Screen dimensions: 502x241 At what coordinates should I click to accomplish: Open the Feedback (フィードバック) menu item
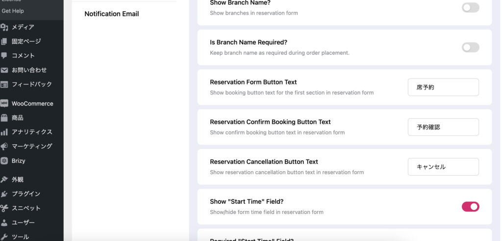(x=31, y=84)
